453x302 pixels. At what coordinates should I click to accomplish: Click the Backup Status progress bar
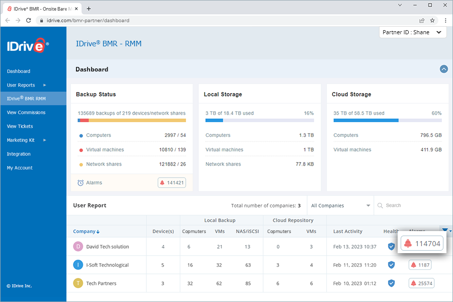(132, 120)
